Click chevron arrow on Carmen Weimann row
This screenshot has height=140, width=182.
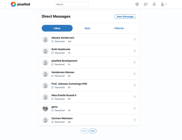pyautogui.click(x=135, y=120)
